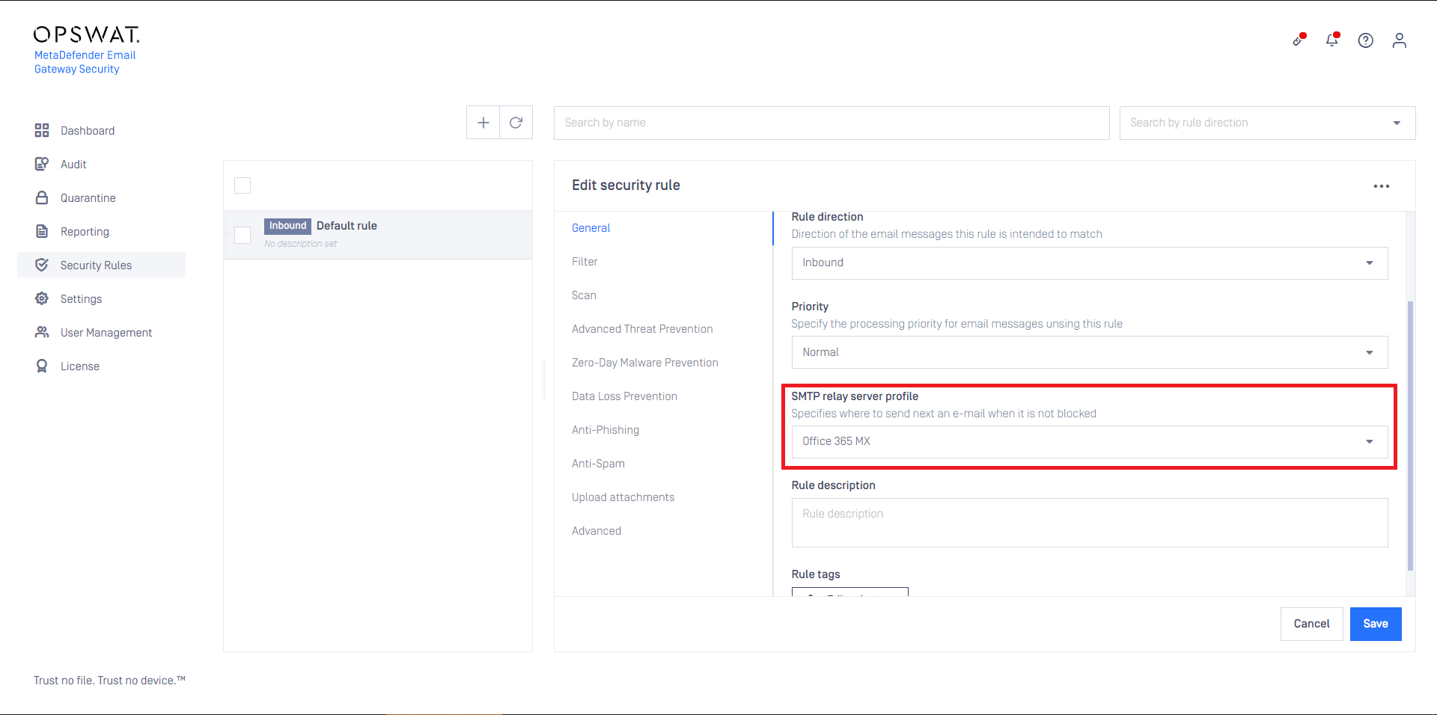The image size is (1437, 715).
Task: Check the Default rule checkbox
Action: (242, 235)
